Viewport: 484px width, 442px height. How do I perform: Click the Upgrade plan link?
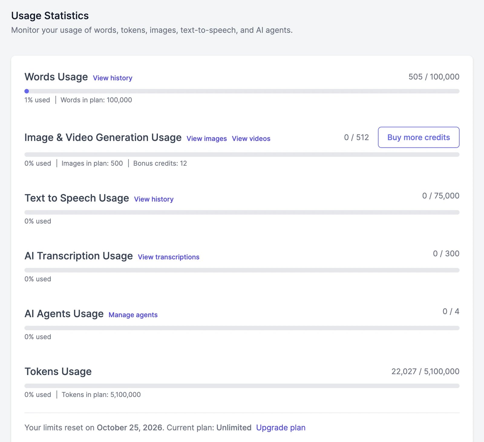click(281, 427)
